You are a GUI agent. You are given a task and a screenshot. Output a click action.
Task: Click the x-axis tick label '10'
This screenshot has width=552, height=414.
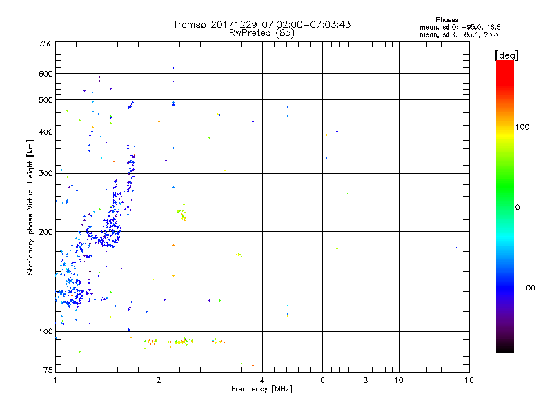[x=399, y=380]
